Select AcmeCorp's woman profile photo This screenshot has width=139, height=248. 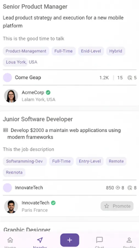(11, 96)
